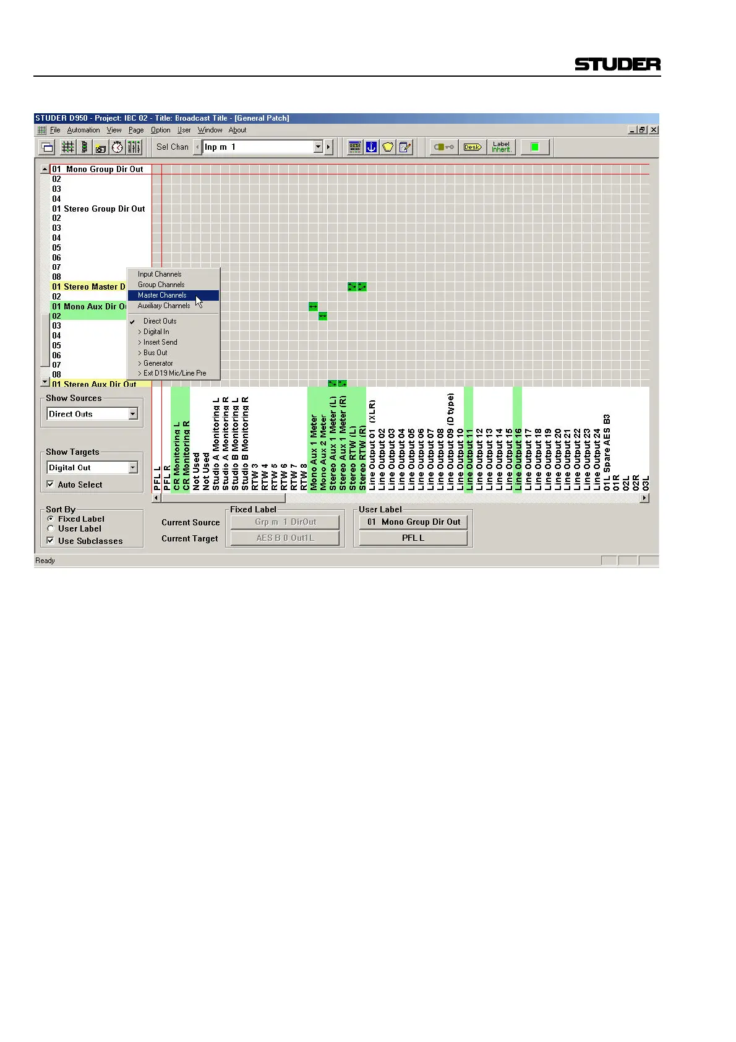This screenshot has width=736, height=1042.
Task: Open the patch grid view icon
Action: (67, 147)
